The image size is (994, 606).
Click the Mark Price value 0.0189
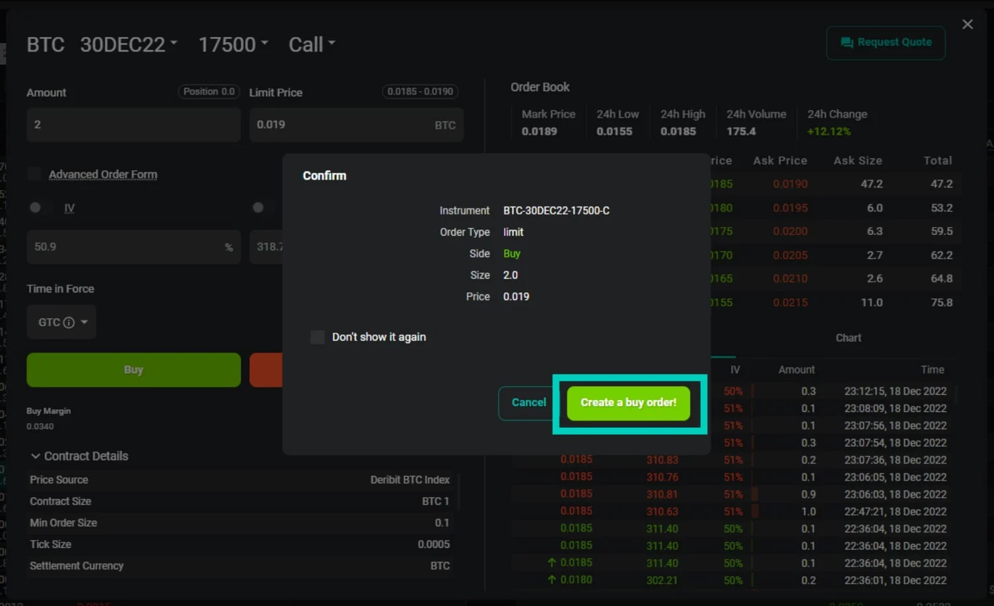tap(539, 131)
